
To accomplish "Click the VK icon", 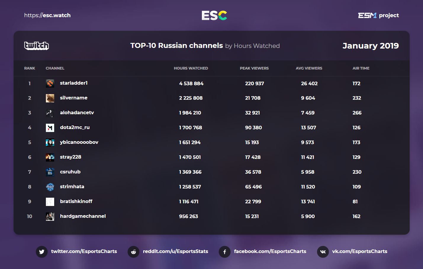I will tap(323, 252).
